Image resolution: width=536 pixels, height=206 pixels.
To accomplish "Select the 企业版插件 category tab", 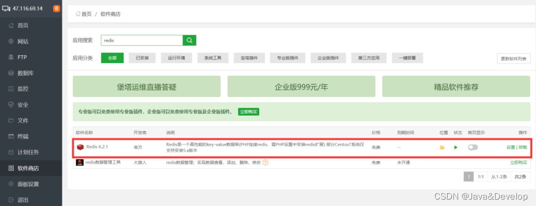I will point(328,58).
